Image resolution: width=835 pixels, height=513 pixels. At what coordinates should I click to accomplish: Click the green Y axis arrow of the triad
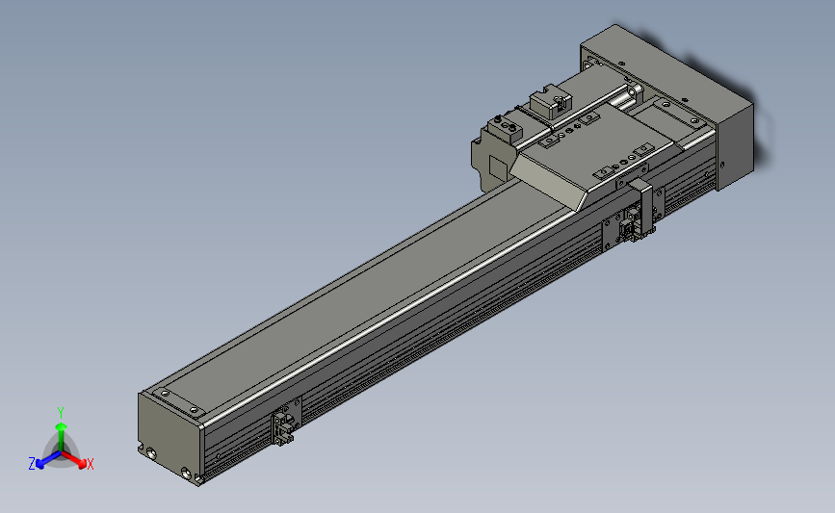[61, 437]
